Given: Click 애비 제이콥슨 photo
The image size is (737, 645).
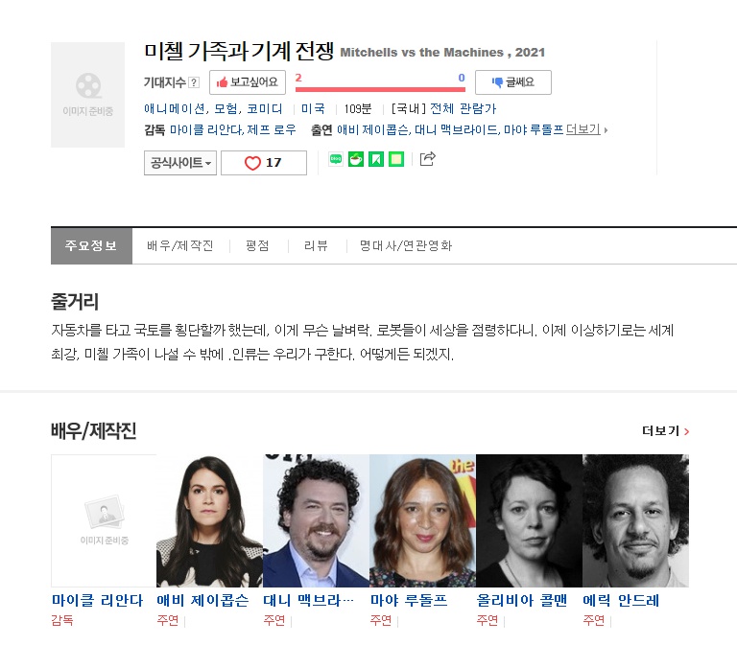Looking at the screenshot, I should pos(209,520).
